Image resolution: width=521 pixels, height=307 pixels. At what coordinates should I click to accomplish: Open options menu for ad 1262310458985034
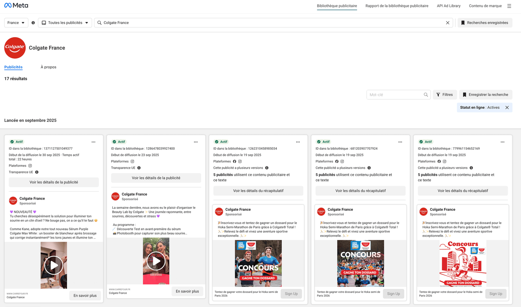click(298, 142)
